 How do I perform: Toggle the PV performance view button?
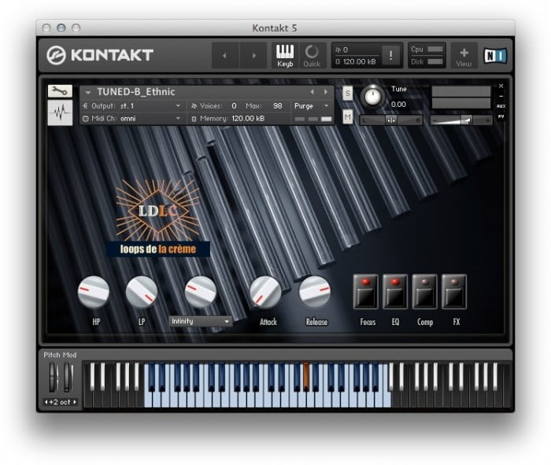point(501,116)
